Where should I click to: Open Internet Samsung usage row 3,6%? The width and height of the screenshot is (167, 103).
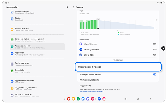(118, 44)
